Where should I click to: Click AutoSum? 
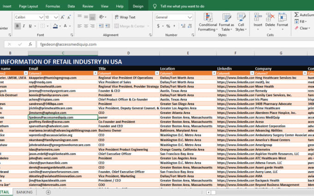pyautogui.click(x=304, y=15)
